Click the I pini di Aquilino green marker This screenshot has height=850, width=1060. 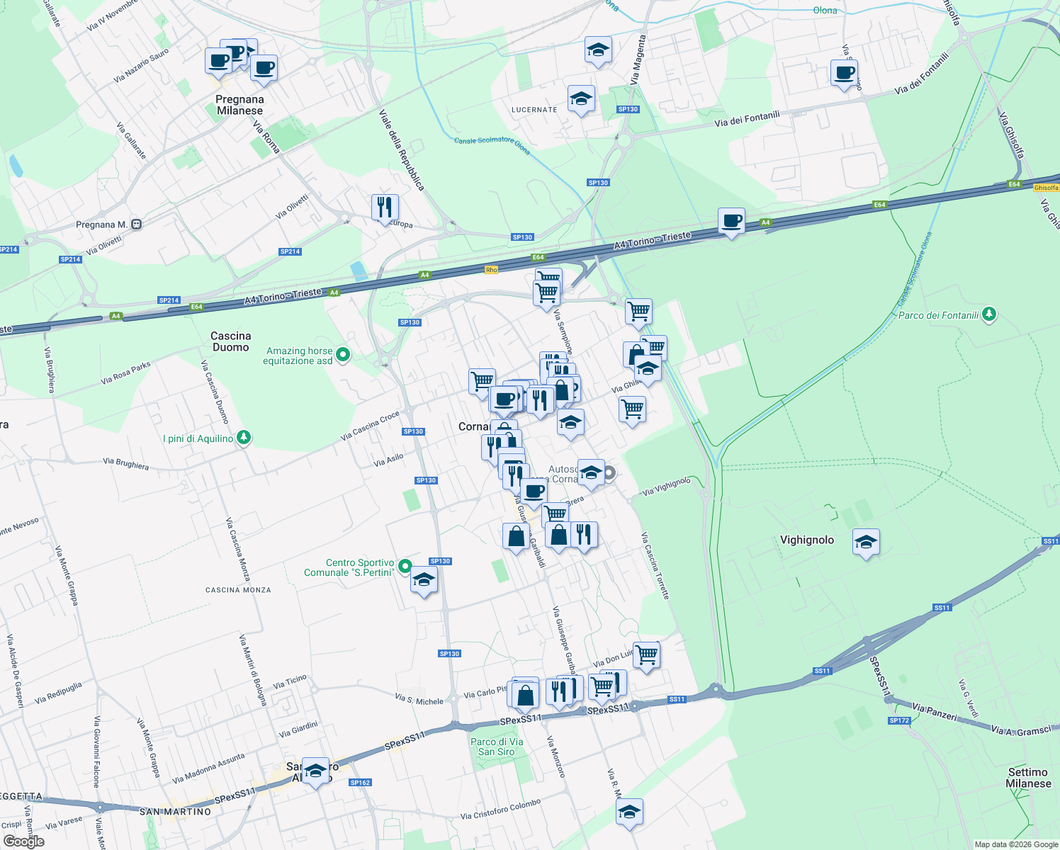coord(243,437)
